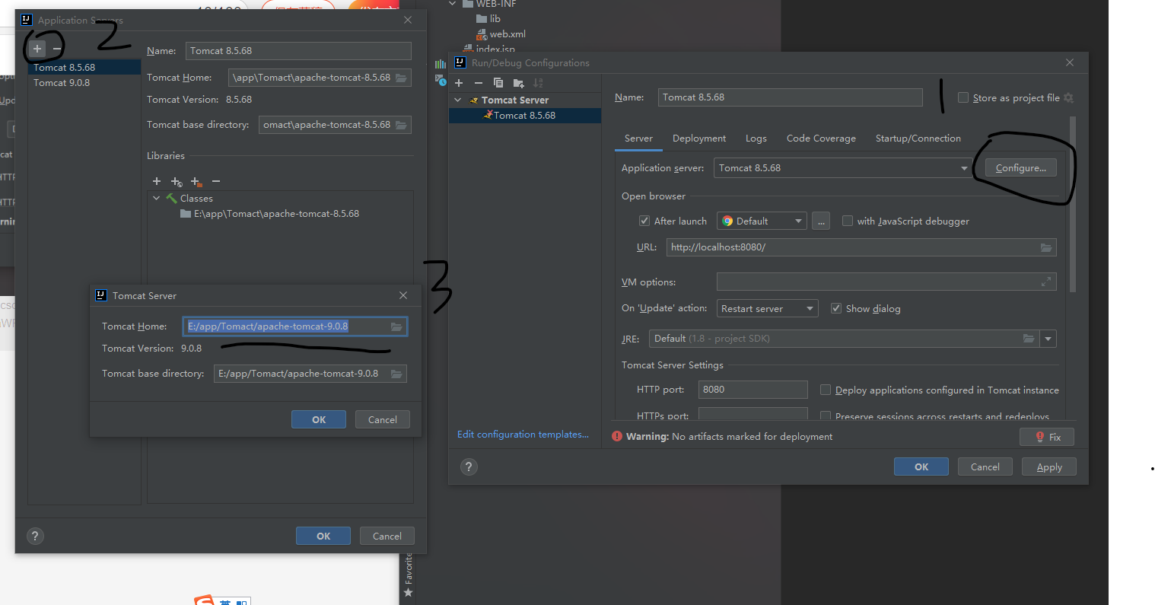
Task: Uncheck After launch checkbox
Action: 644,221
